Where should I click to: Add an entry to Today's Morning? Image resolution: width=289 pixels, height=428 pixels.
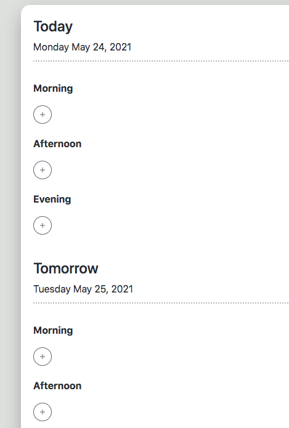pos(43,115)
